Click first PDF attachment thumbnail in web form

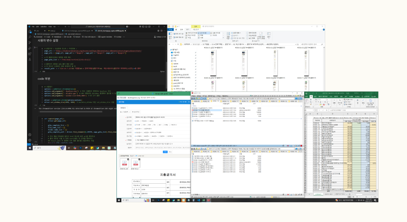pyautogui.click(x=125, y=163)
